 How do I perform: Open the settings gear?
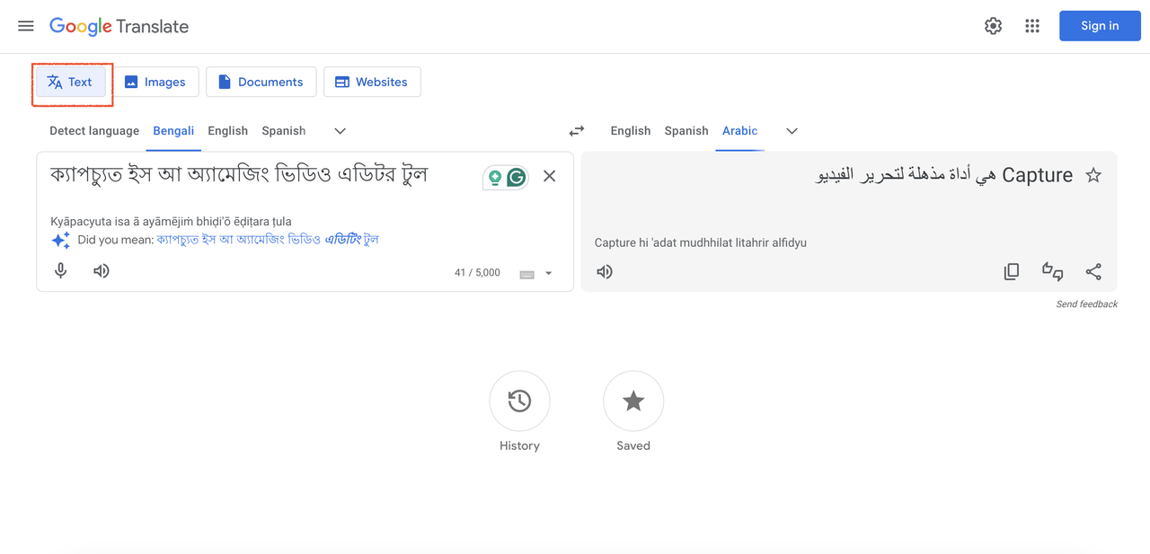[993, 26]
